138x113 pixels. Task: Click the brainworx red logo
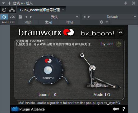pos(69,32)
